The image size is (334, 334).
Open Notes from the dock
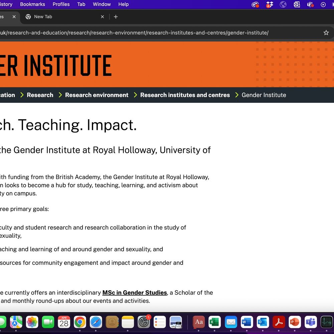click(128, 322)
